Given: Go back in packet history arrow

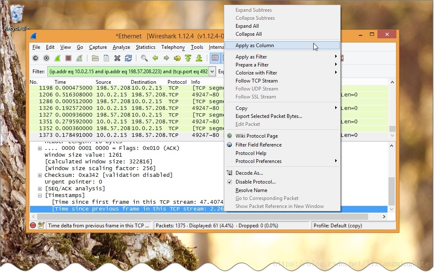Looking at the screenshot, I should pos(155,58).
